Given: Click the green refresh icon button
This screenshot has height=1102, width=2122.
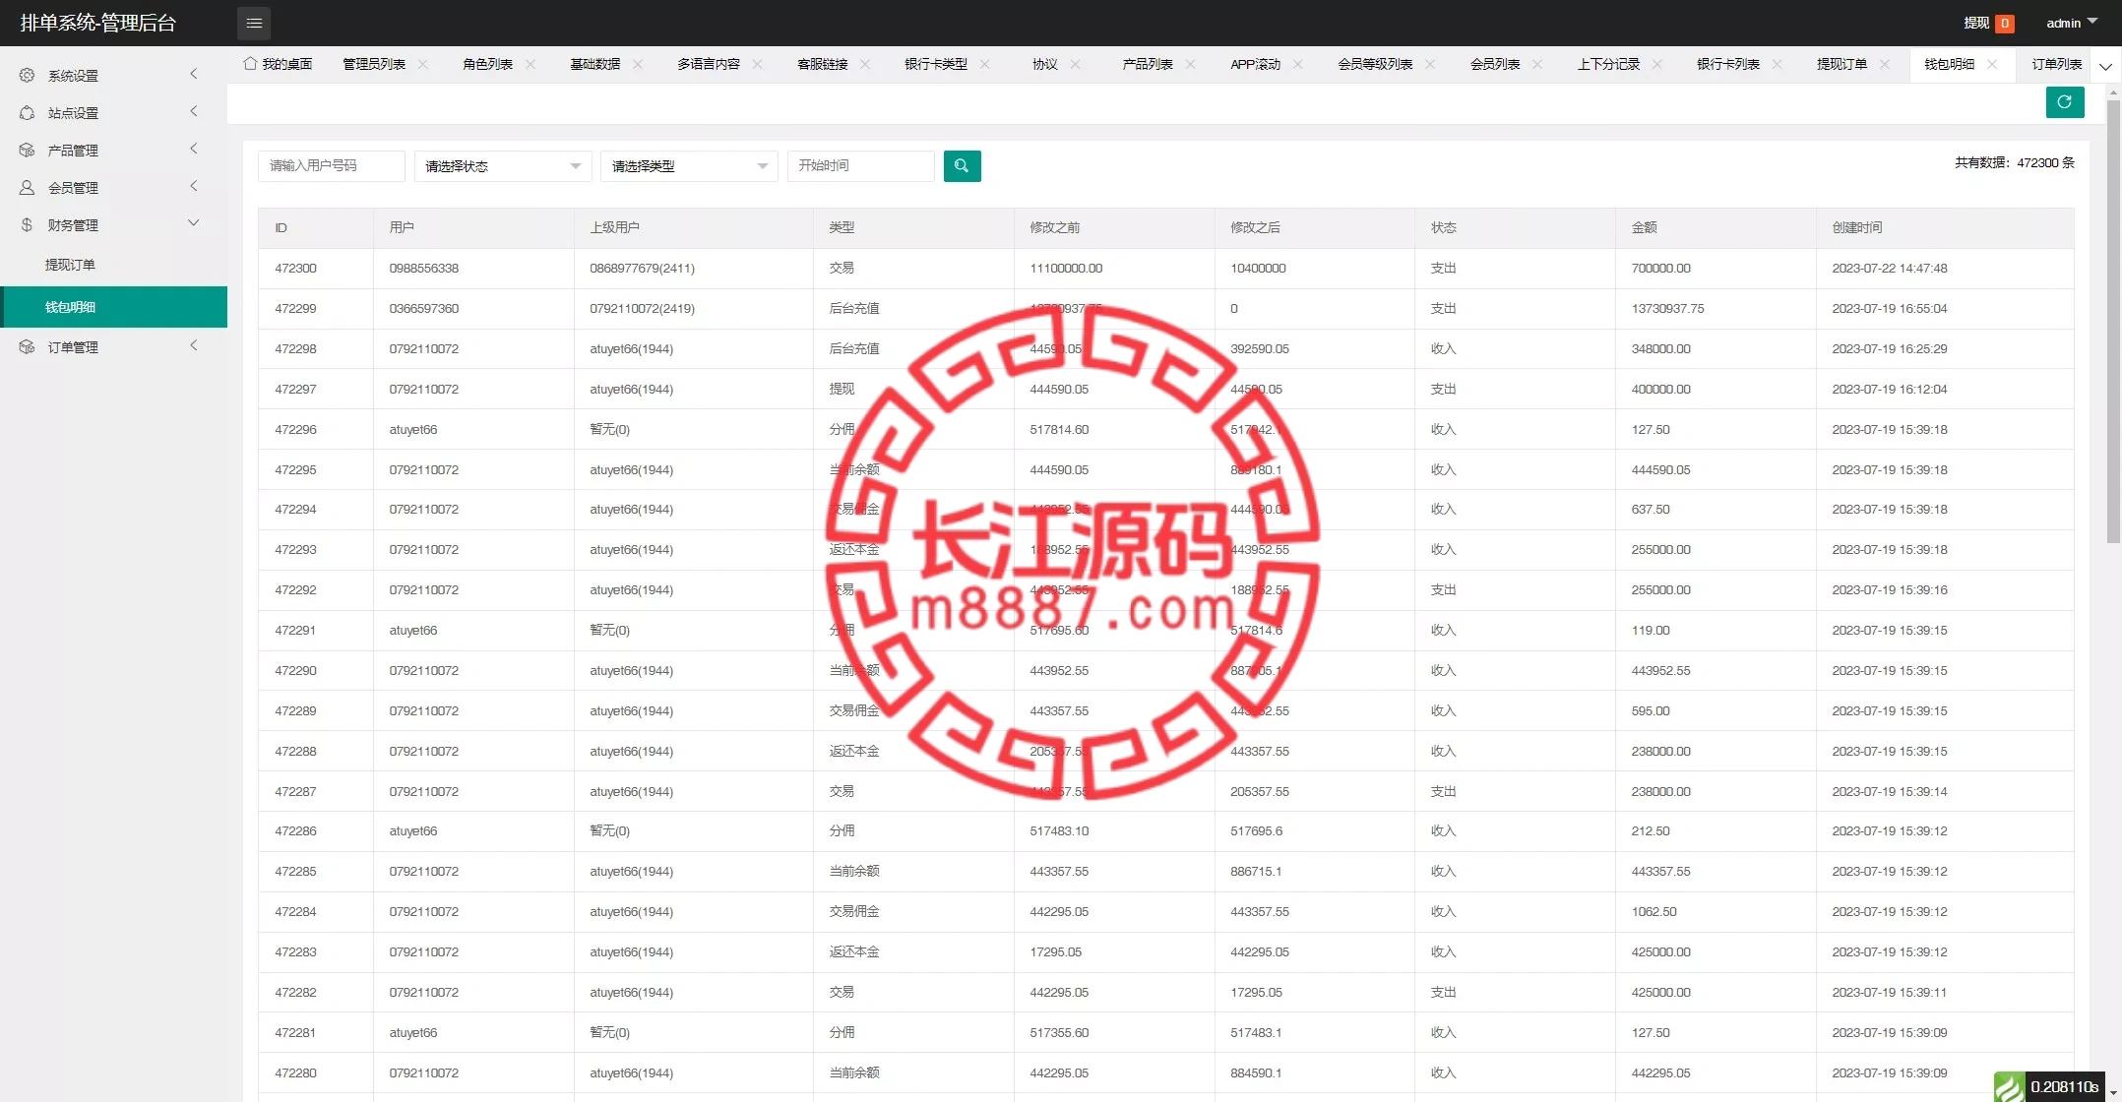Looking at the screenshot, I should 2064,101.
